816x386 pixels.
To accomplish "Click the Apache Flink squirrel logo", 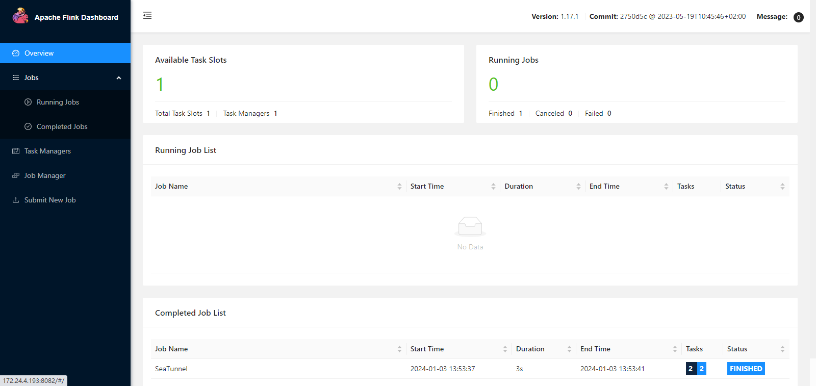I will (20, 16).
